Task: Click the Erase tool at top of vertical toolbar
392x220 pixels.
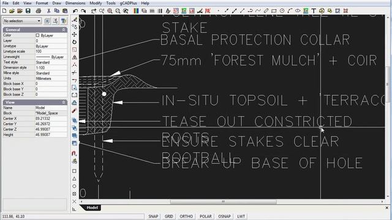Action: [74, 19]
